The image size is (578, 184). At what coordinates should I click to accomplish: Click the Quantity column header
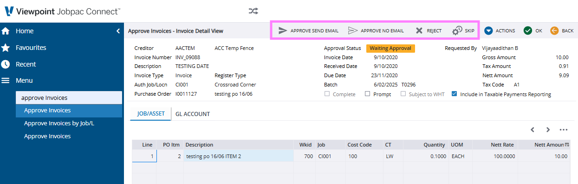click(426, 145)
